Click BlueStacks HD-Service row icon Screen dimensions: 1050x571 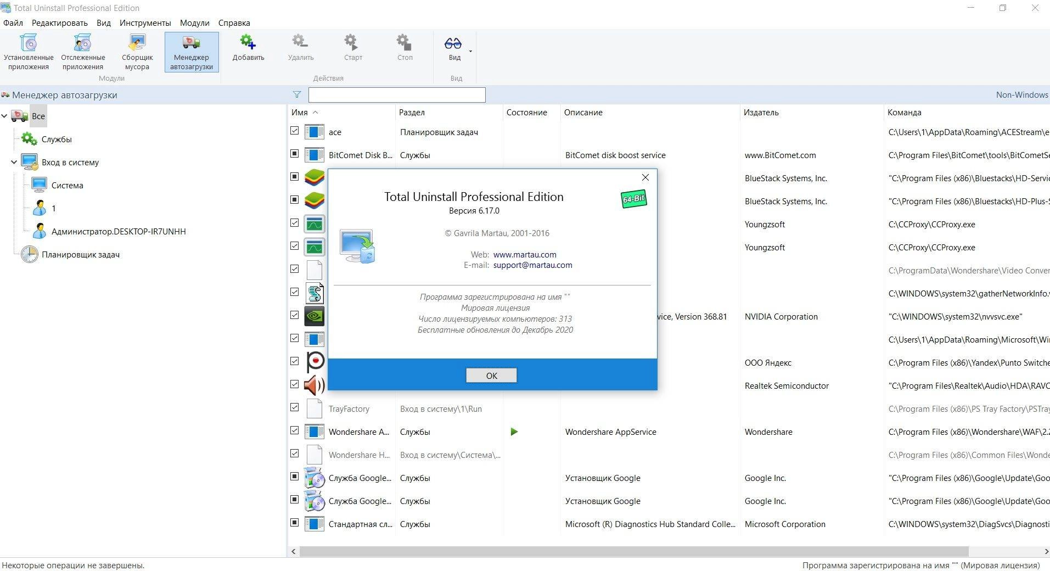point(315,178)
